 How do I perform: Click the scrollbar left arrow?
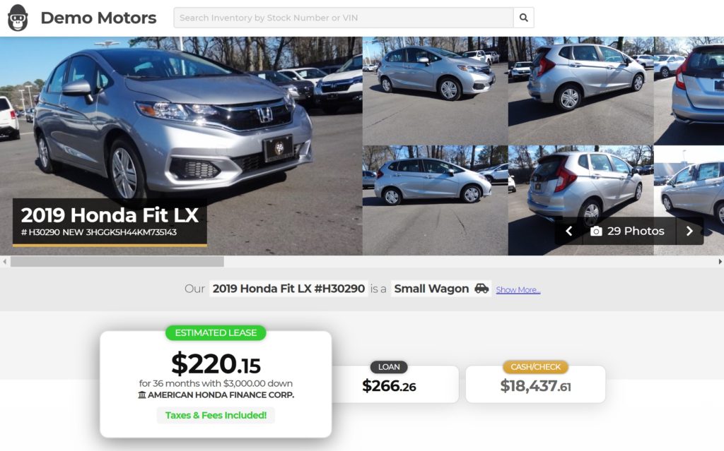[5, 261]
